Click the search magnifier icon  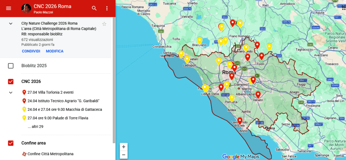coord(94,8)
